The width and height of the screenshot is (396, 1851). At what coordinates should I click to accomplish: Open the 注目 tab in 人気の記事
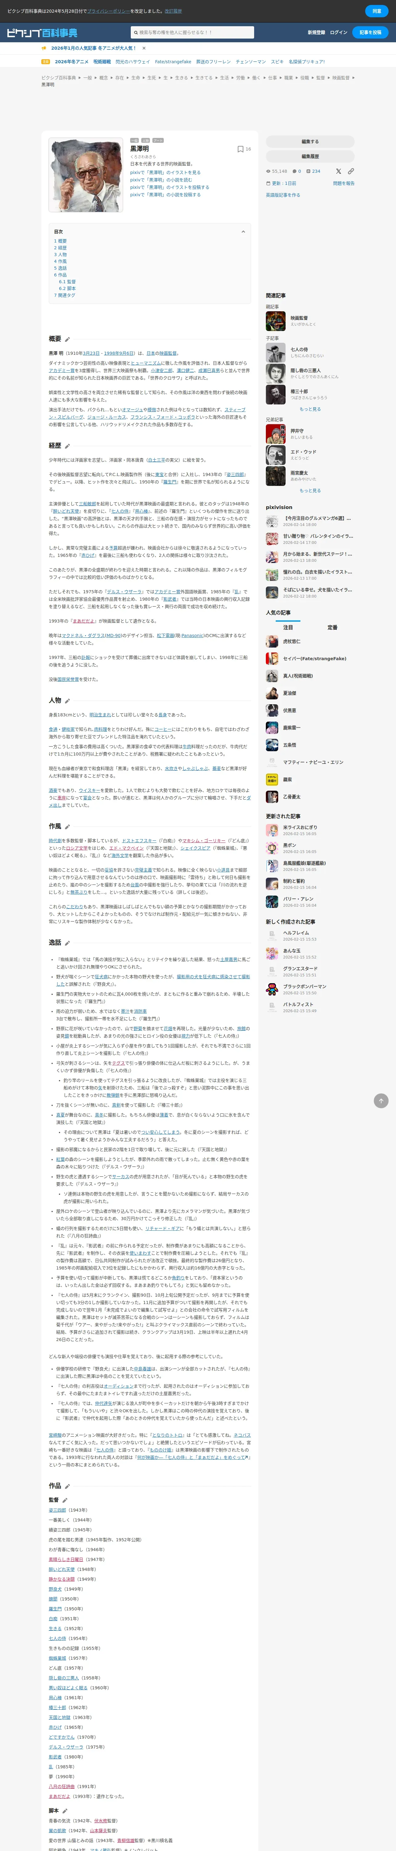point(288,627)
